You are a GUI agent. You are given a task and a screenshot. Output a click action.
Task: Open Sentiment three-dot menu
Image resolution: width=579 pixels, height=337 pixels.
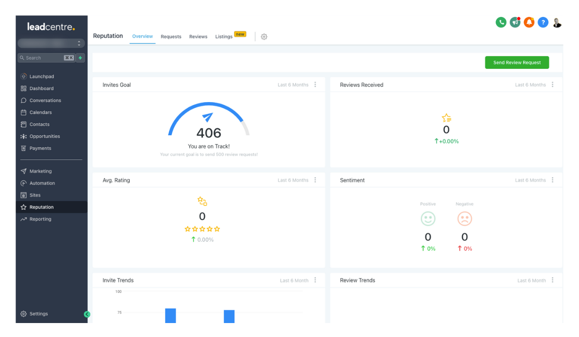(x=553, y=180)
